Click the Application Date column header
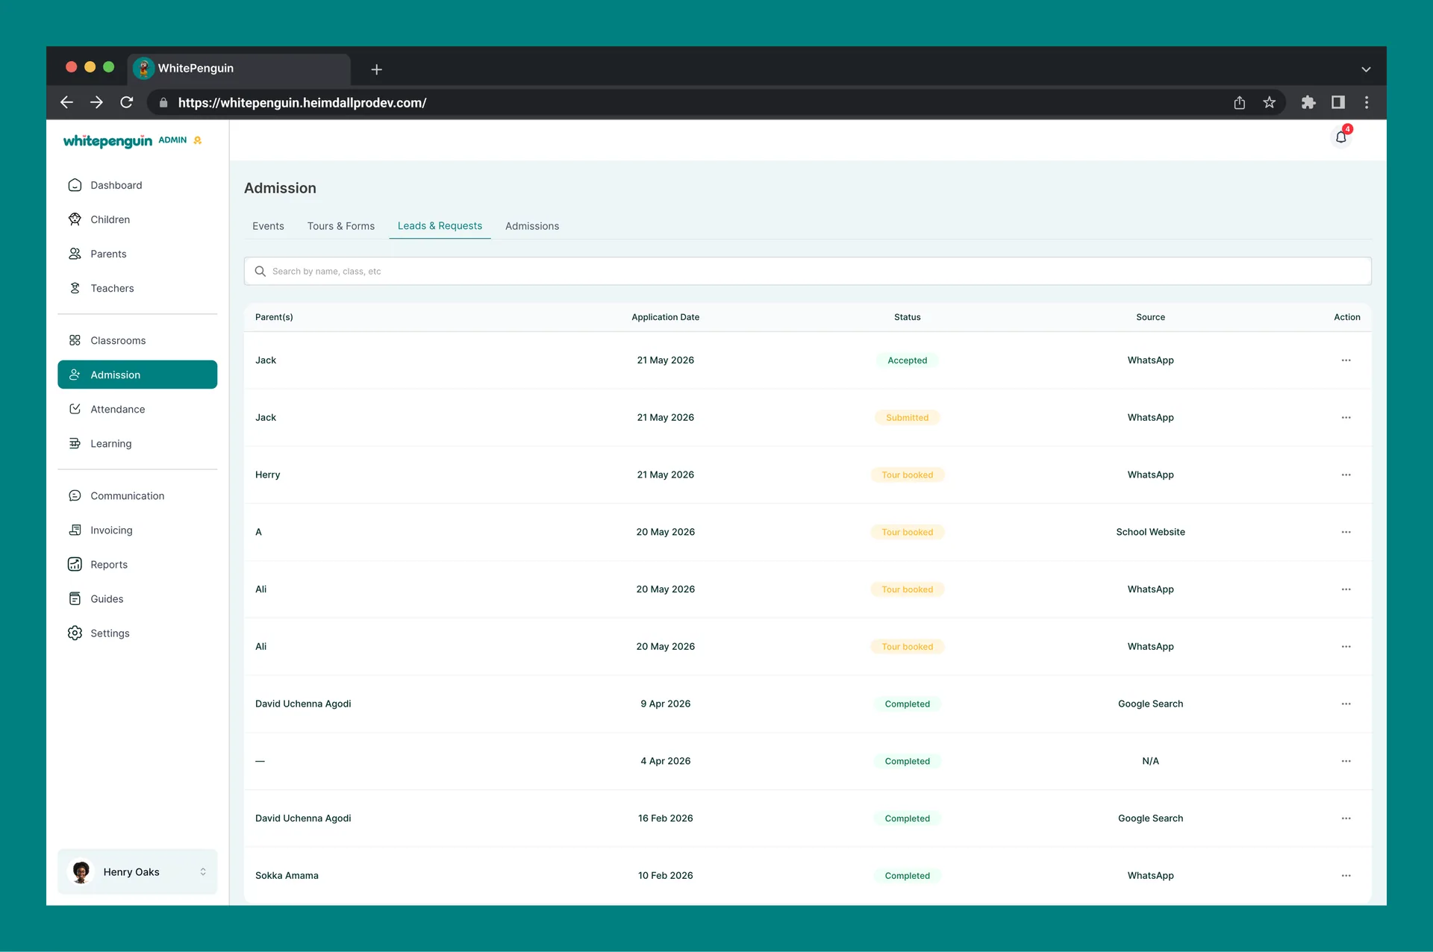Image resolution: width=1433 pixels, height=952 pixels. point(665,317)
